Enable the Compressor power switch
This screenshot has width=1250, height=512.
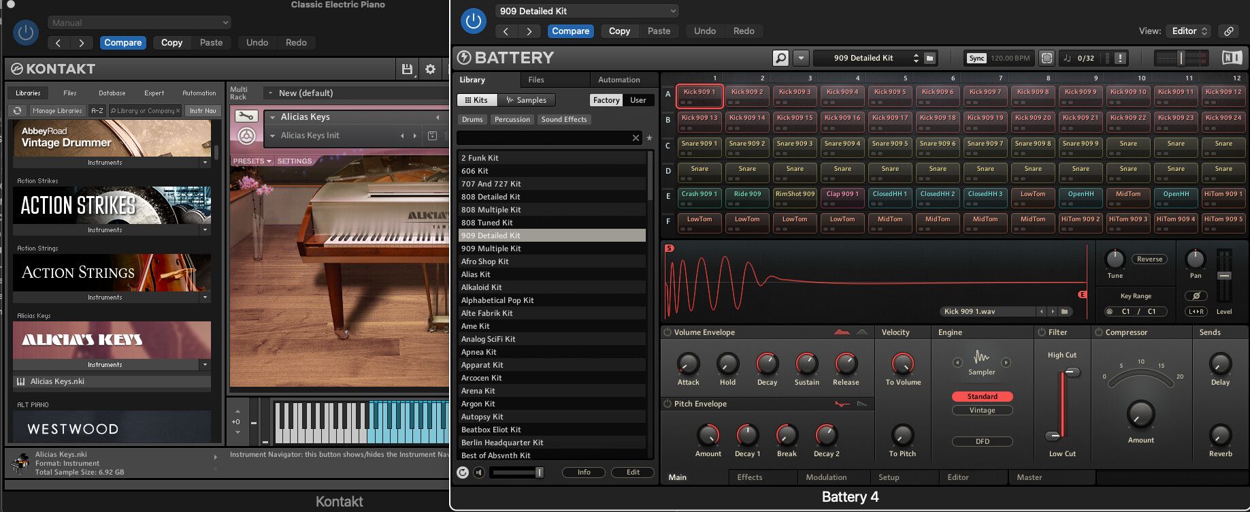[x=1098, y=332]
